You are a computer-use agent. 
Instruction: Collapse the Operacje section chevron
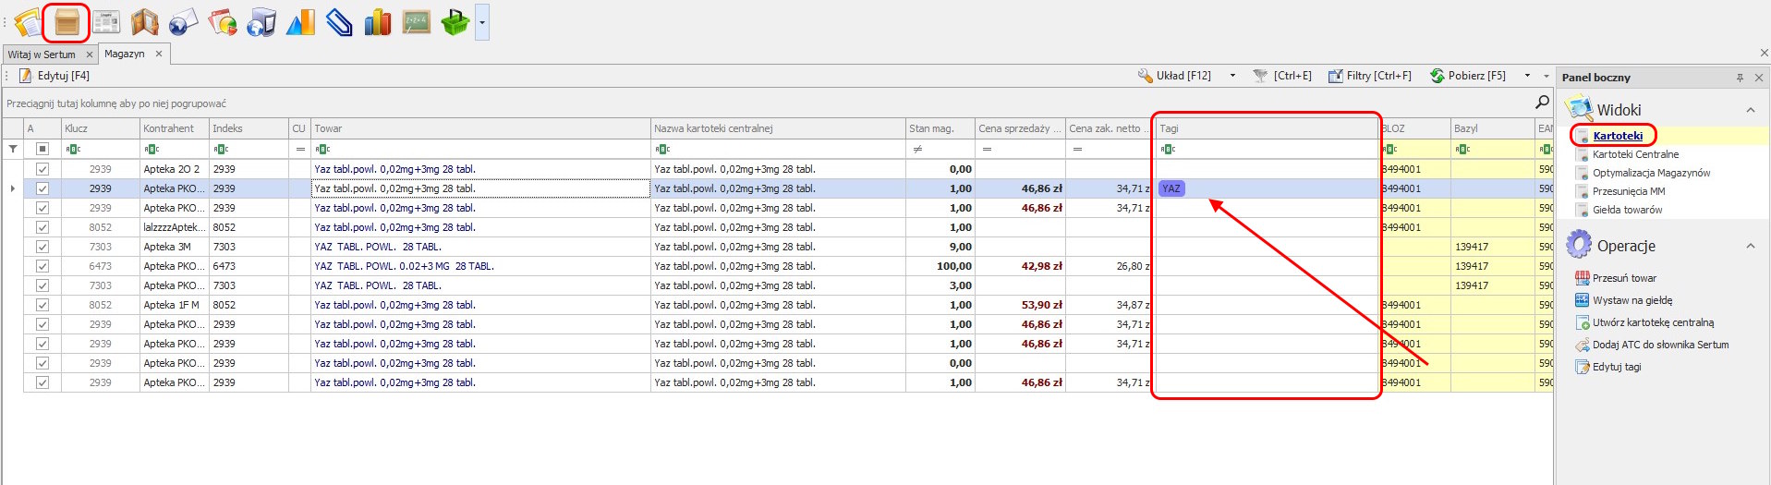click(x=1750, y=246)
